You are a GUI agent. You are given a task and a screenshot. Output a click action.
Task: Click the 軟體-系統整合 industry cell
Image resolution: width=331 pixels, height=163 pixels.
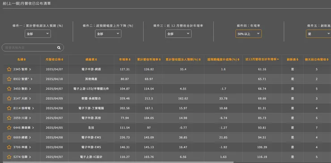(91, 98)
